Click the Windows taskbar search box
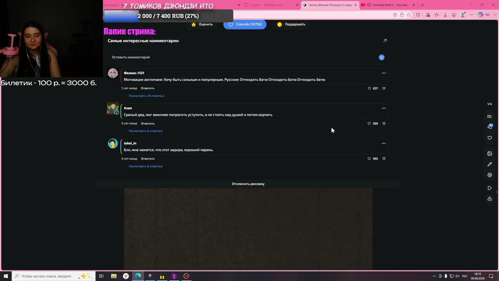499x281 pixels. click(x=54, y=276)
